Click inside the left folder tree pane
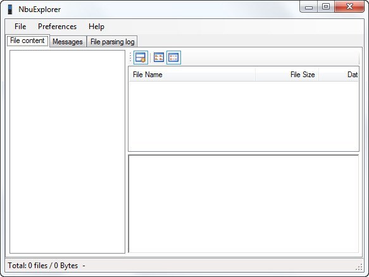Image resolution: width=369 pixels, height=277 pixels. tap(67, 152)
